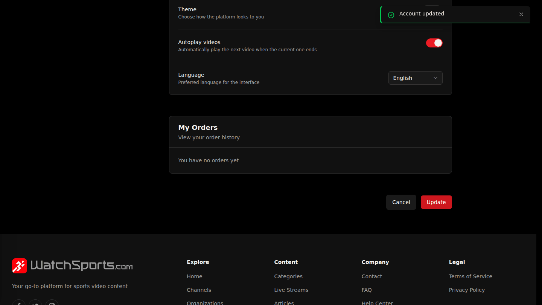This screenshot has width=542, height=305.
Task: Click the 'You have no orders yet' message
Action: [x=209, y=160]
